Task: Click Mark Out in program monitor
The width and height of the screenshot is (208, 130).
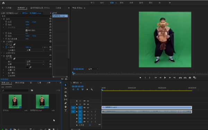Action: pyautogui.click(x=150, y=78)
